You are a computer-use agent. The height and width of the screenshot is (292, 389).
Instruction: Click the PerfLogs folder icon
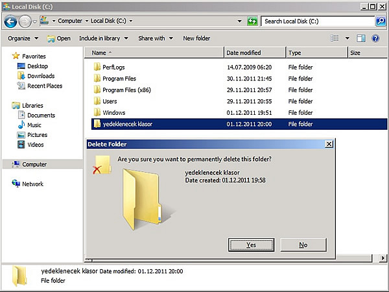click(x=97, y=67)
